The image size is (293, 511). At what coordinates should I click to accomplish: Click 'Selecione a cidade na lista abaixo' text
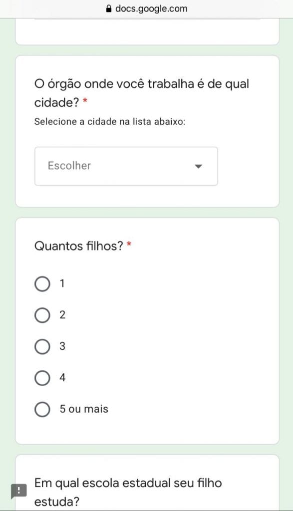tap(110, 122)
